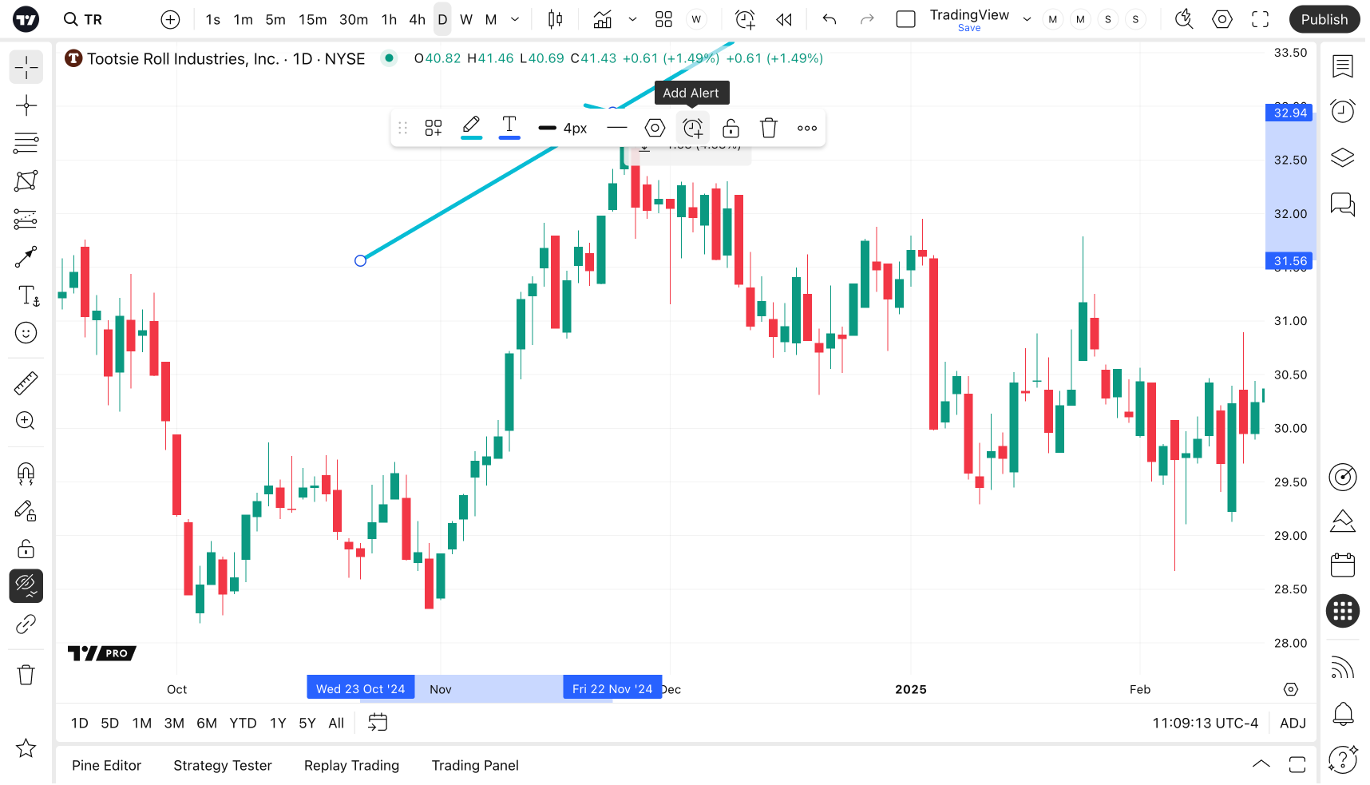The height and width of the screenshot is (785, 1370).
Task: Select 1s time interval
Action: point(213,19)
